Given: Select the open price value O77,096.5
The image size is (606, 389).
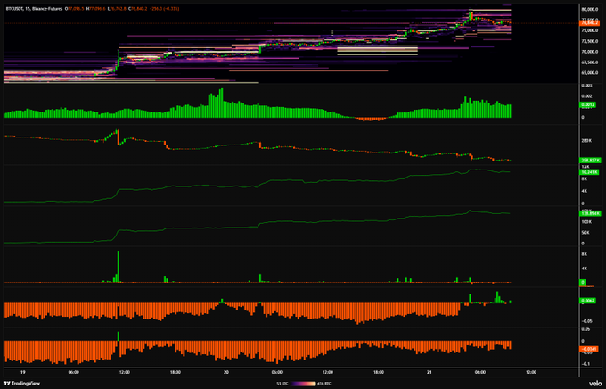Looking at the screenshot, I should coord(74,9).
